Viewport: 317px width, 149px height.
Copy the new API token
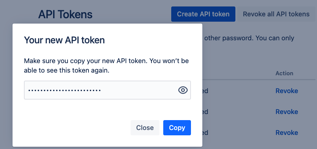[x=177, y=128]
